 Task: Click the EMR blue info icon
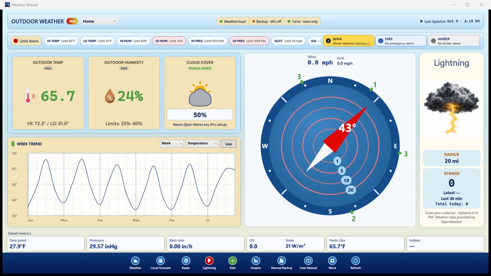381,41
